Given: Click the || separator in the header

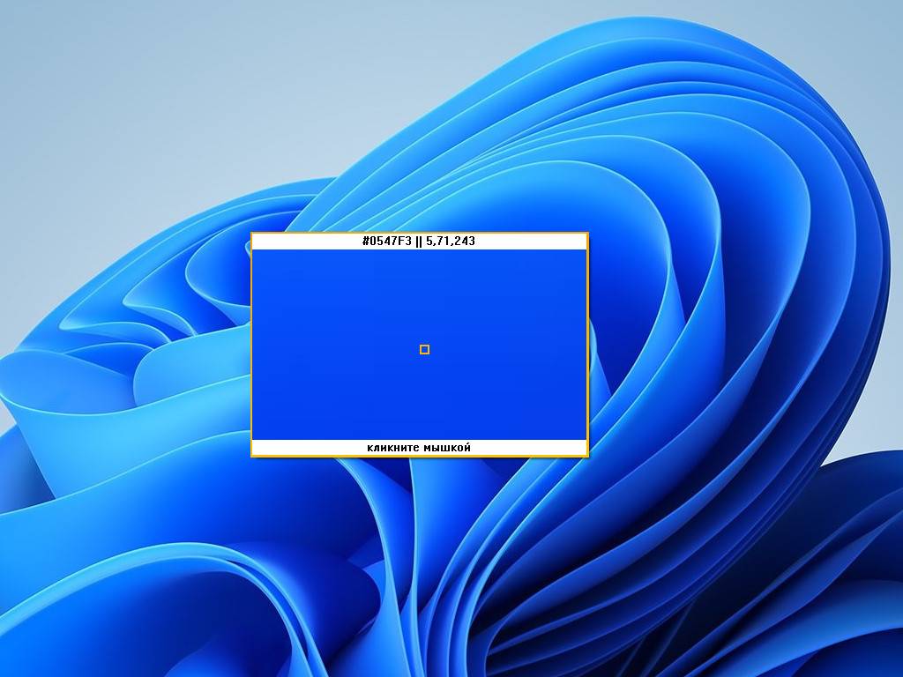Looking at the screenshot, I should click(419, 241).
